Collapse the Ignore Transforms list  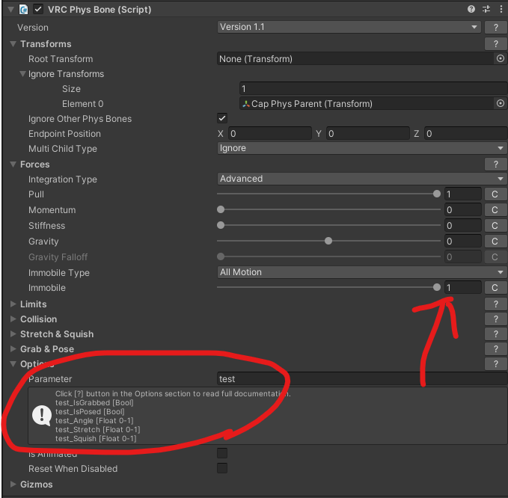point(22,74)
